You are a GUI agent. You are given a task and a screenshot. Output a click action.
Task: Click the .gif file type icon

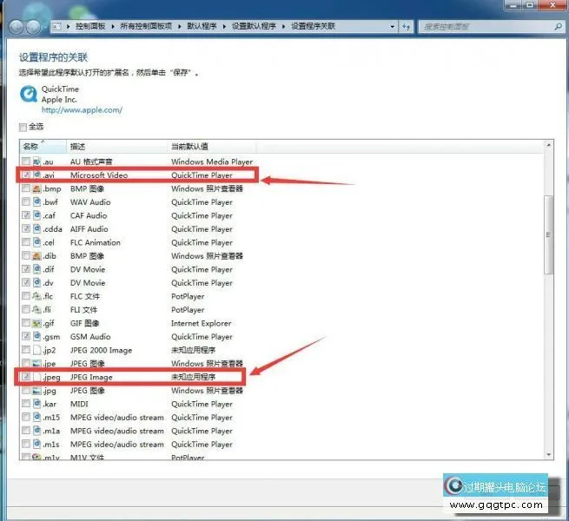pos(36,323)
